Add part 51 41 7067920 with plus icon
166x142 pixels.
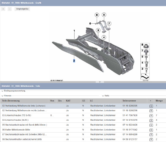[x=151, y=116]
